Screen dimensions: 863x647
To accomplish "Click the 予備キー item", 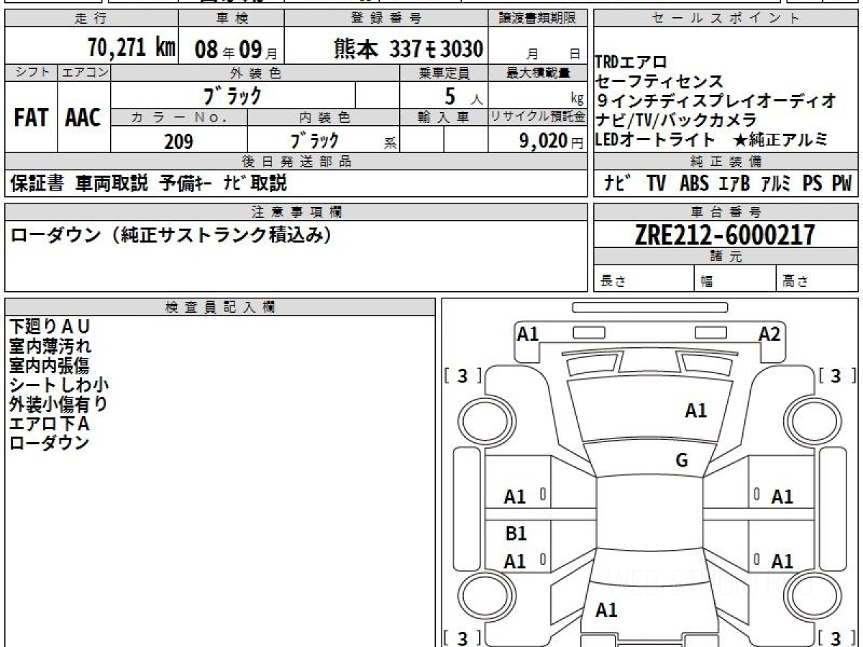I will click(x=185, y=183).
